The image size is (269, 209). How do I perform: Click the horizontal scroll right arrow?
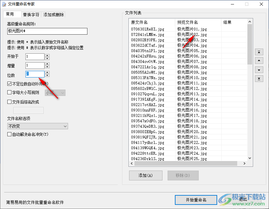click(245, 164)
